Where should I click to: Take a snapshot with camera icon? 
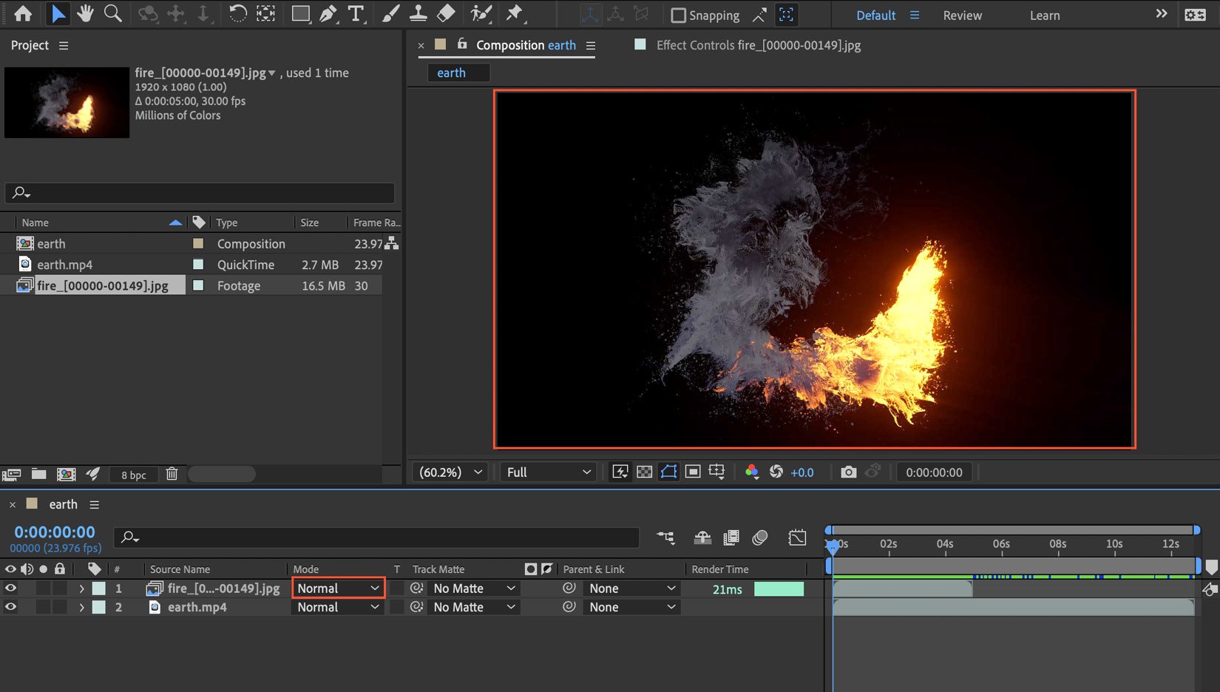click(849, 472)
